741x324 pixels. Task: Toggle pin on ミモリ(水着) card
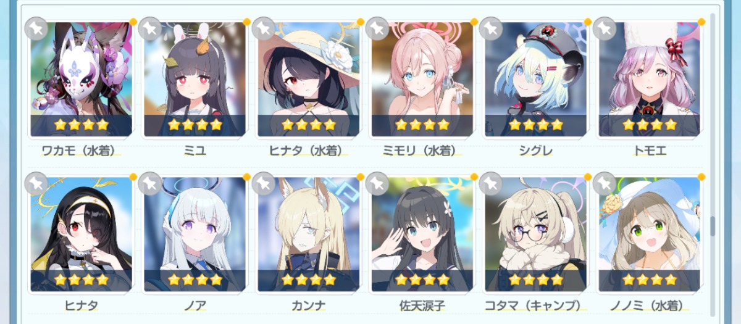click(377, 28)
